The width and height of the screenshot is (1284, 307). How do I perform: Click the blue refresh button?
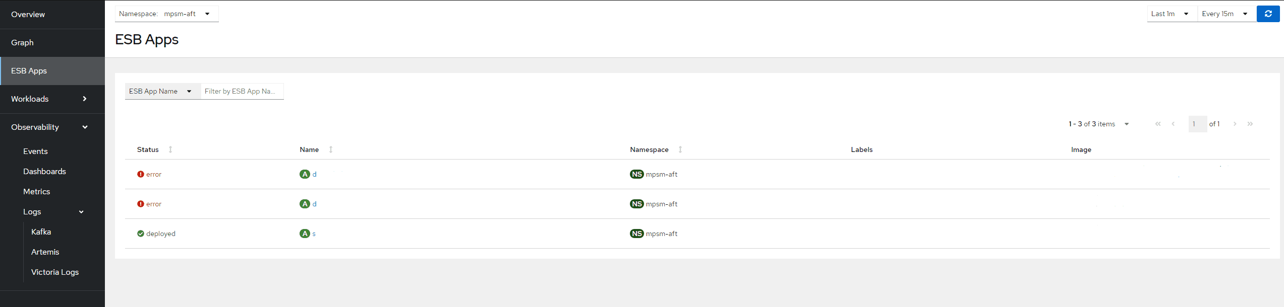tap(1268, 14)
